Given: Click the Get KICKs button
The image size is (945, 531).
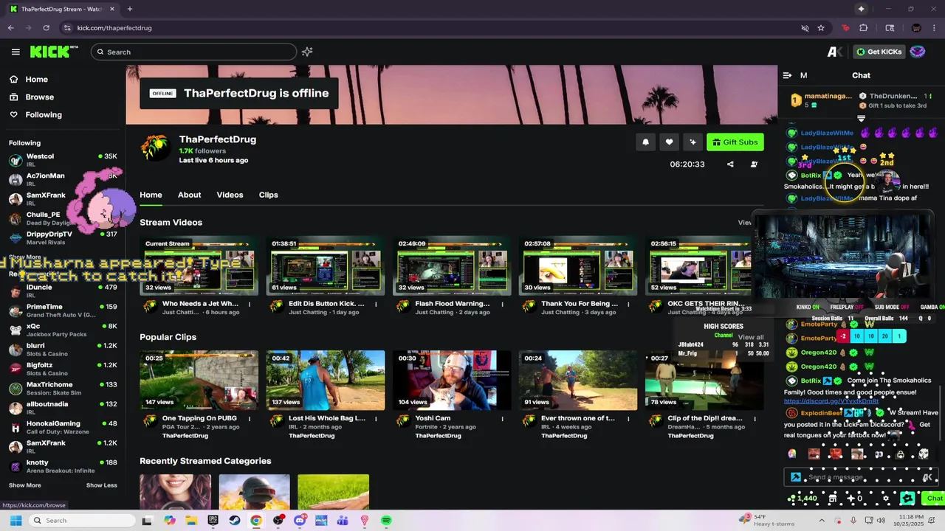Looking at the screenshot, I should (879, 52).
